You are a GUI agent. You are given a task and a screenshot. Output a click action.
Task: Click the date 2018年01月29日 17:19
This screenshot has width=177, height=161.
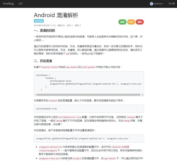click(x=45, y=25)
